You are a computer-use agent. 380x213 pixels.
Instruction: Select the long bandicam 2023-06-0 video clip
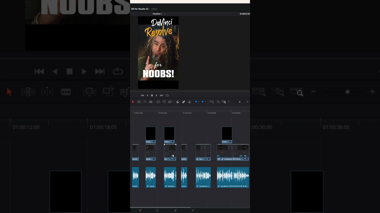point(233,152)
